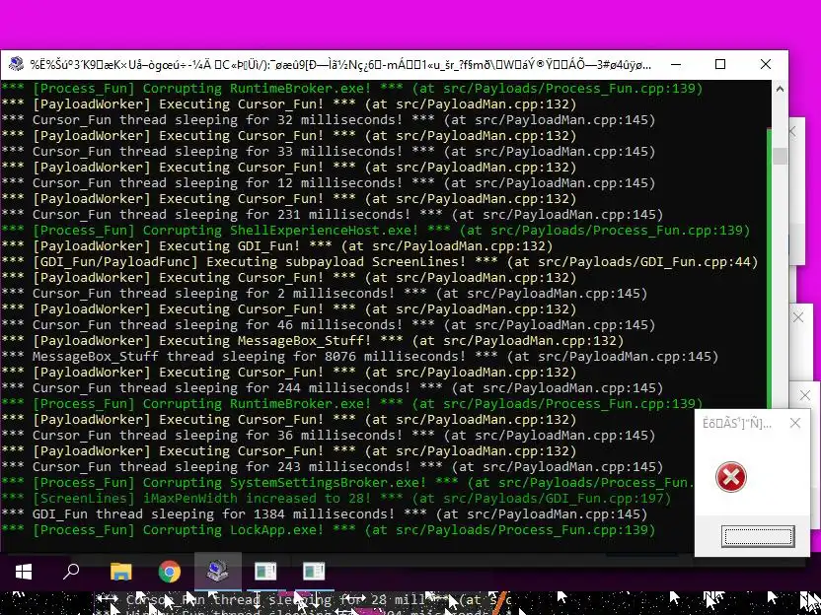Click the 'sleeping for 12 milliseconds' log line

329,182
